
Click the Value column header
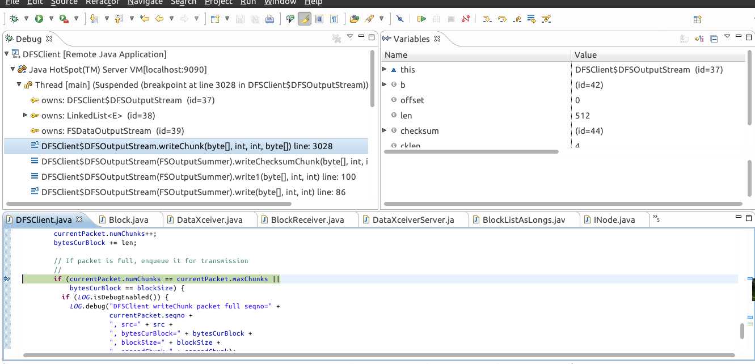[x=658, y=55]
